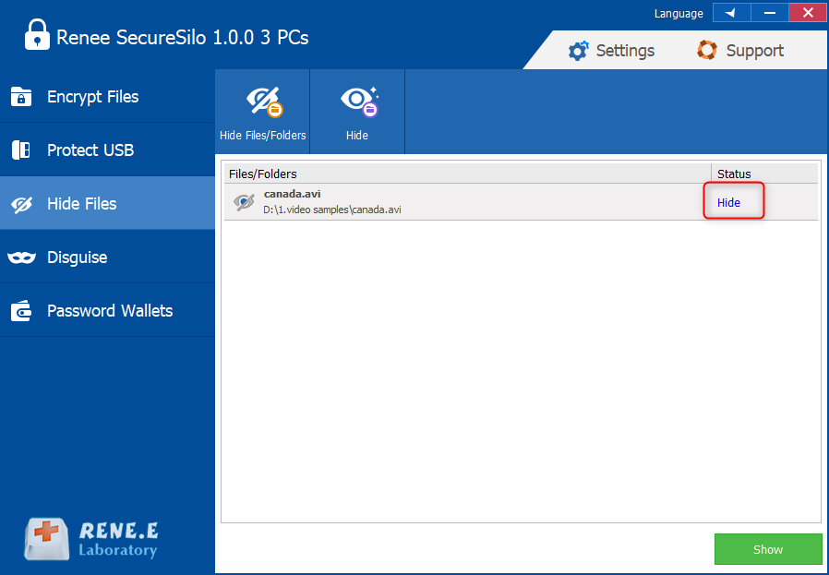Click the Hide toolbar button with eye icon
829x575 pixels.
(357, 112)
